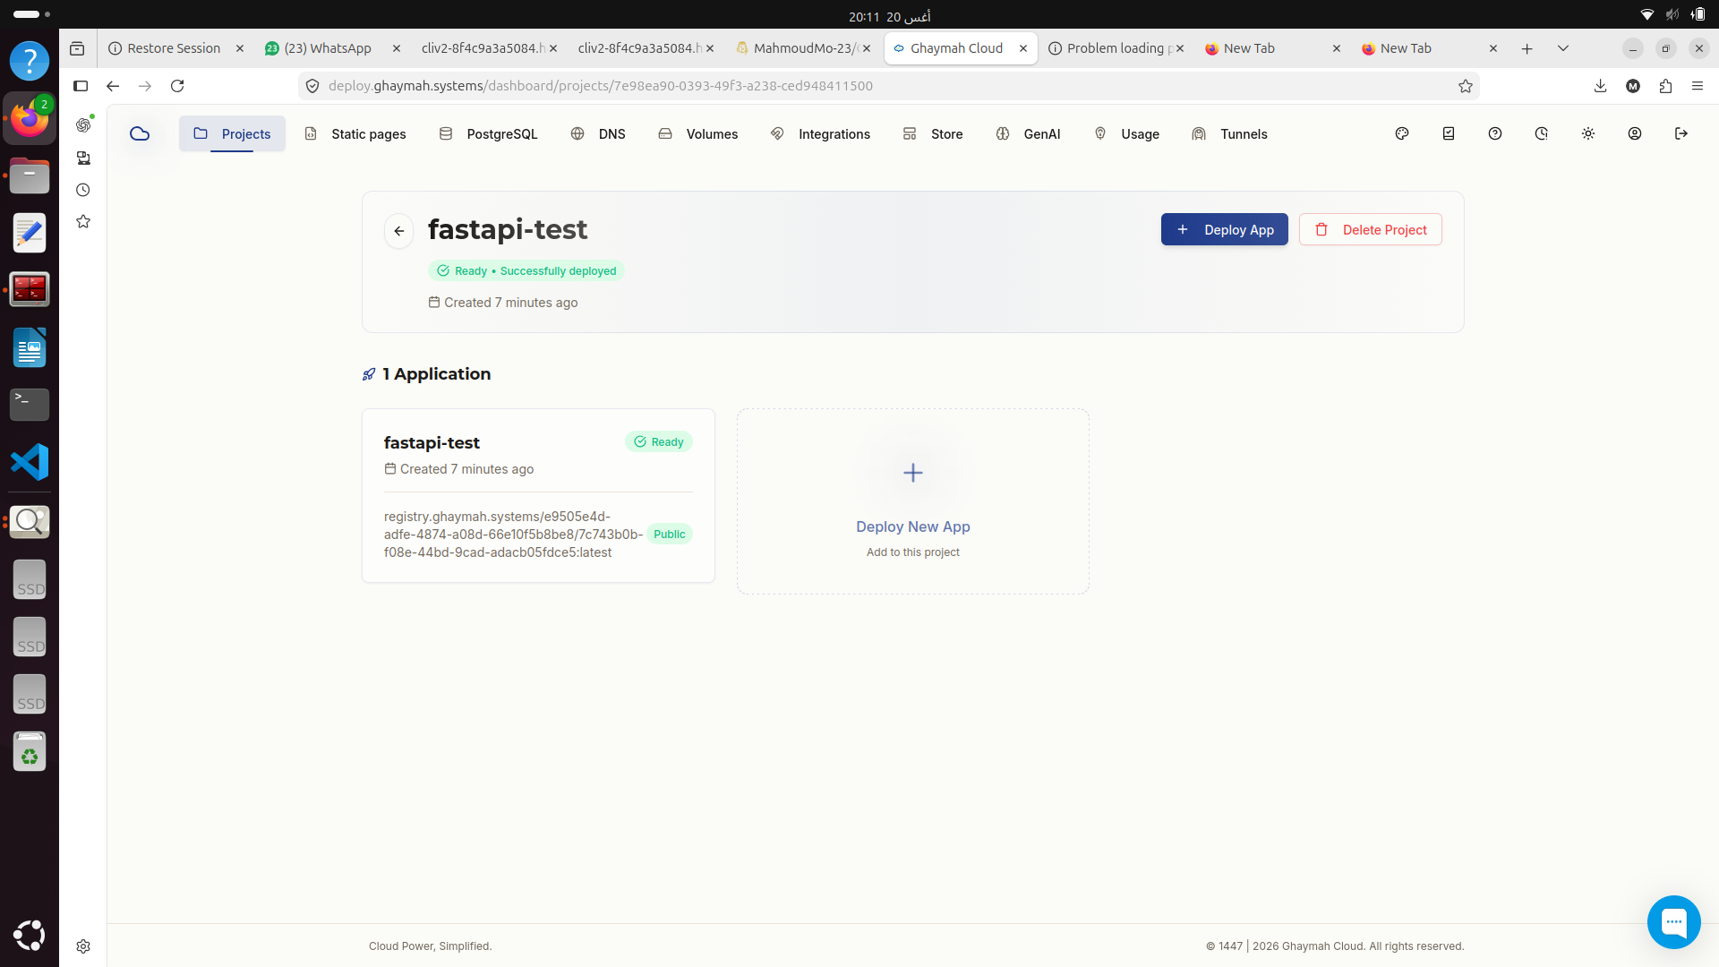Close the Ghaymah Cloud browser tab

click(x=1023, y=48)
